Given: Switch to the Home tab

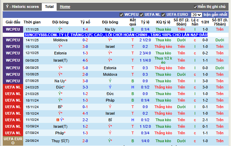Looking at the screenshot, I should click(x=65, y=7).
